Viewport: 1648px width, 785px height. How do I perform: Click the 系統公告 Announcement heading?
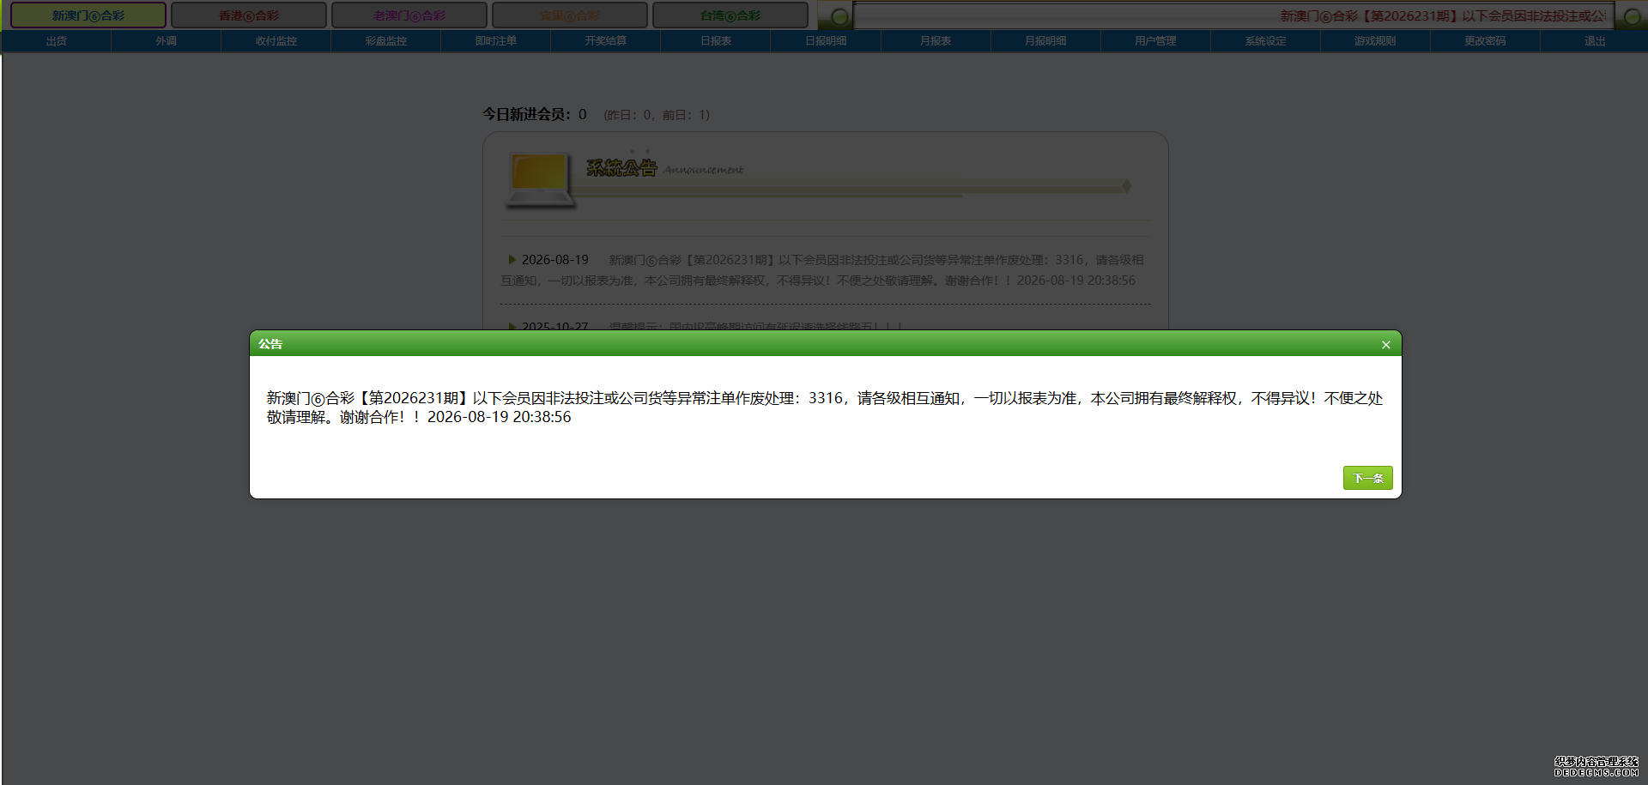point(664,168)
